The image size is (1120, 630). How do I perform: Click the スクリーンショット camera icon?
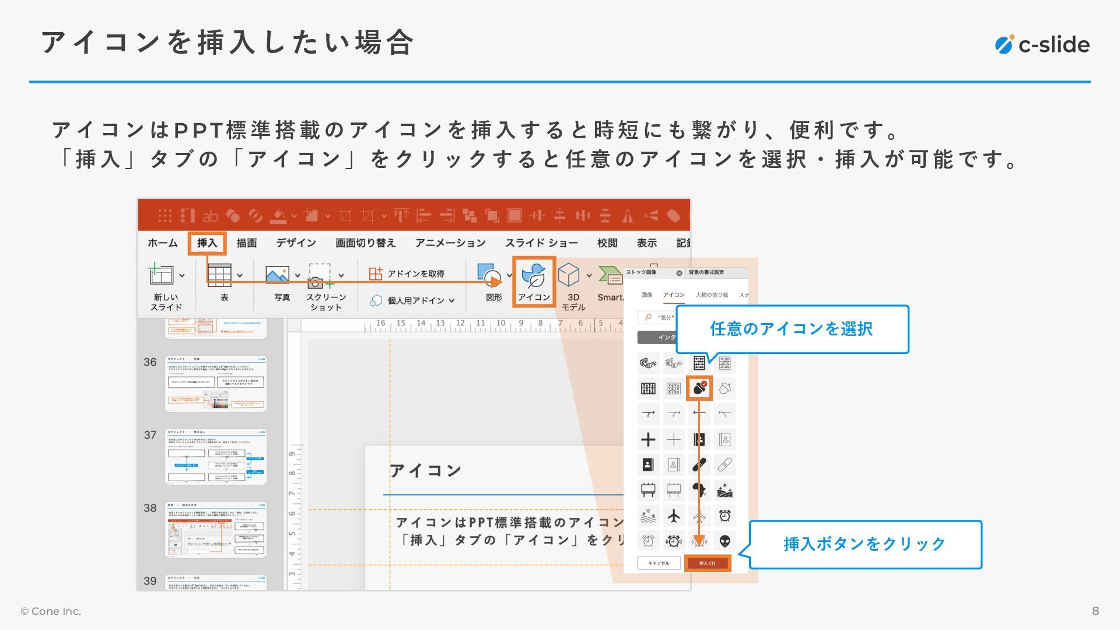[x=320, y=275]
